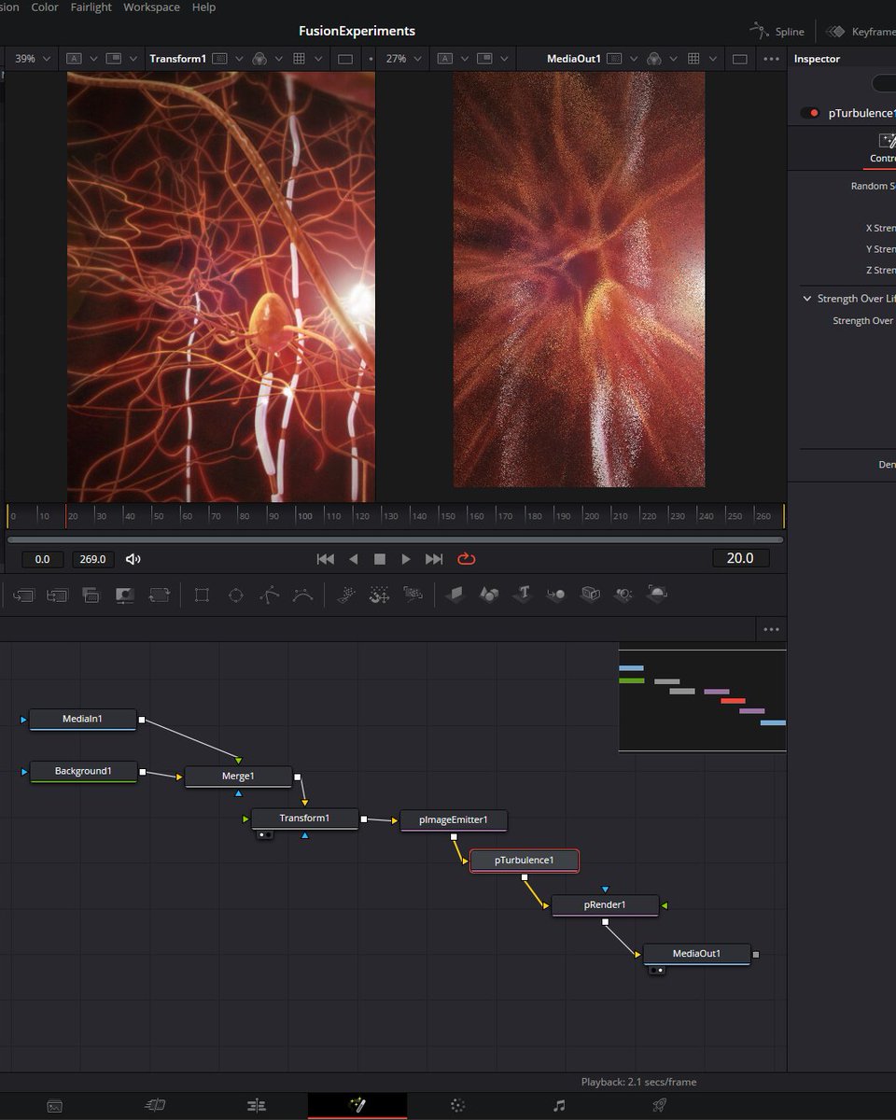Open left viewer A buffer dropdown arrow
This screenshot has width=896, height=1120.
pos(93,59)
